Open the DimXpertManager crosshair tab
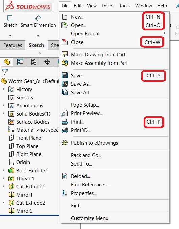The width and height of the screenshot is (179, 229). (x=47, y=62)
